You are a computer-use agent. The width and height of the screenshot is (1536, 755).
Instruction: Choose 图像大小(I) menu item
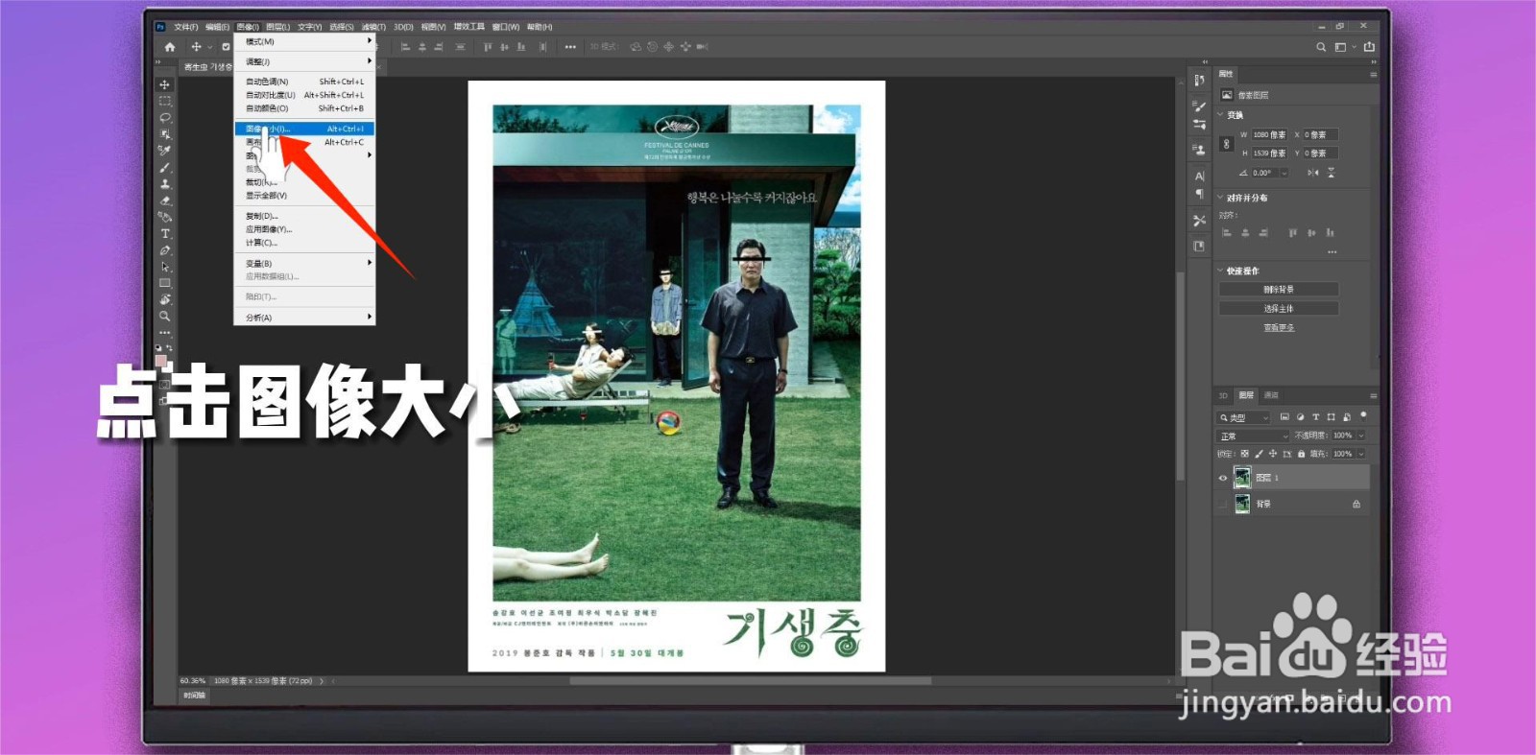pos(305,129)
